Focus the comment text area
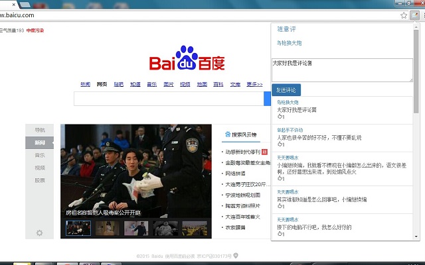This screenshot has width=425, height=265. [x=342, y=70]
